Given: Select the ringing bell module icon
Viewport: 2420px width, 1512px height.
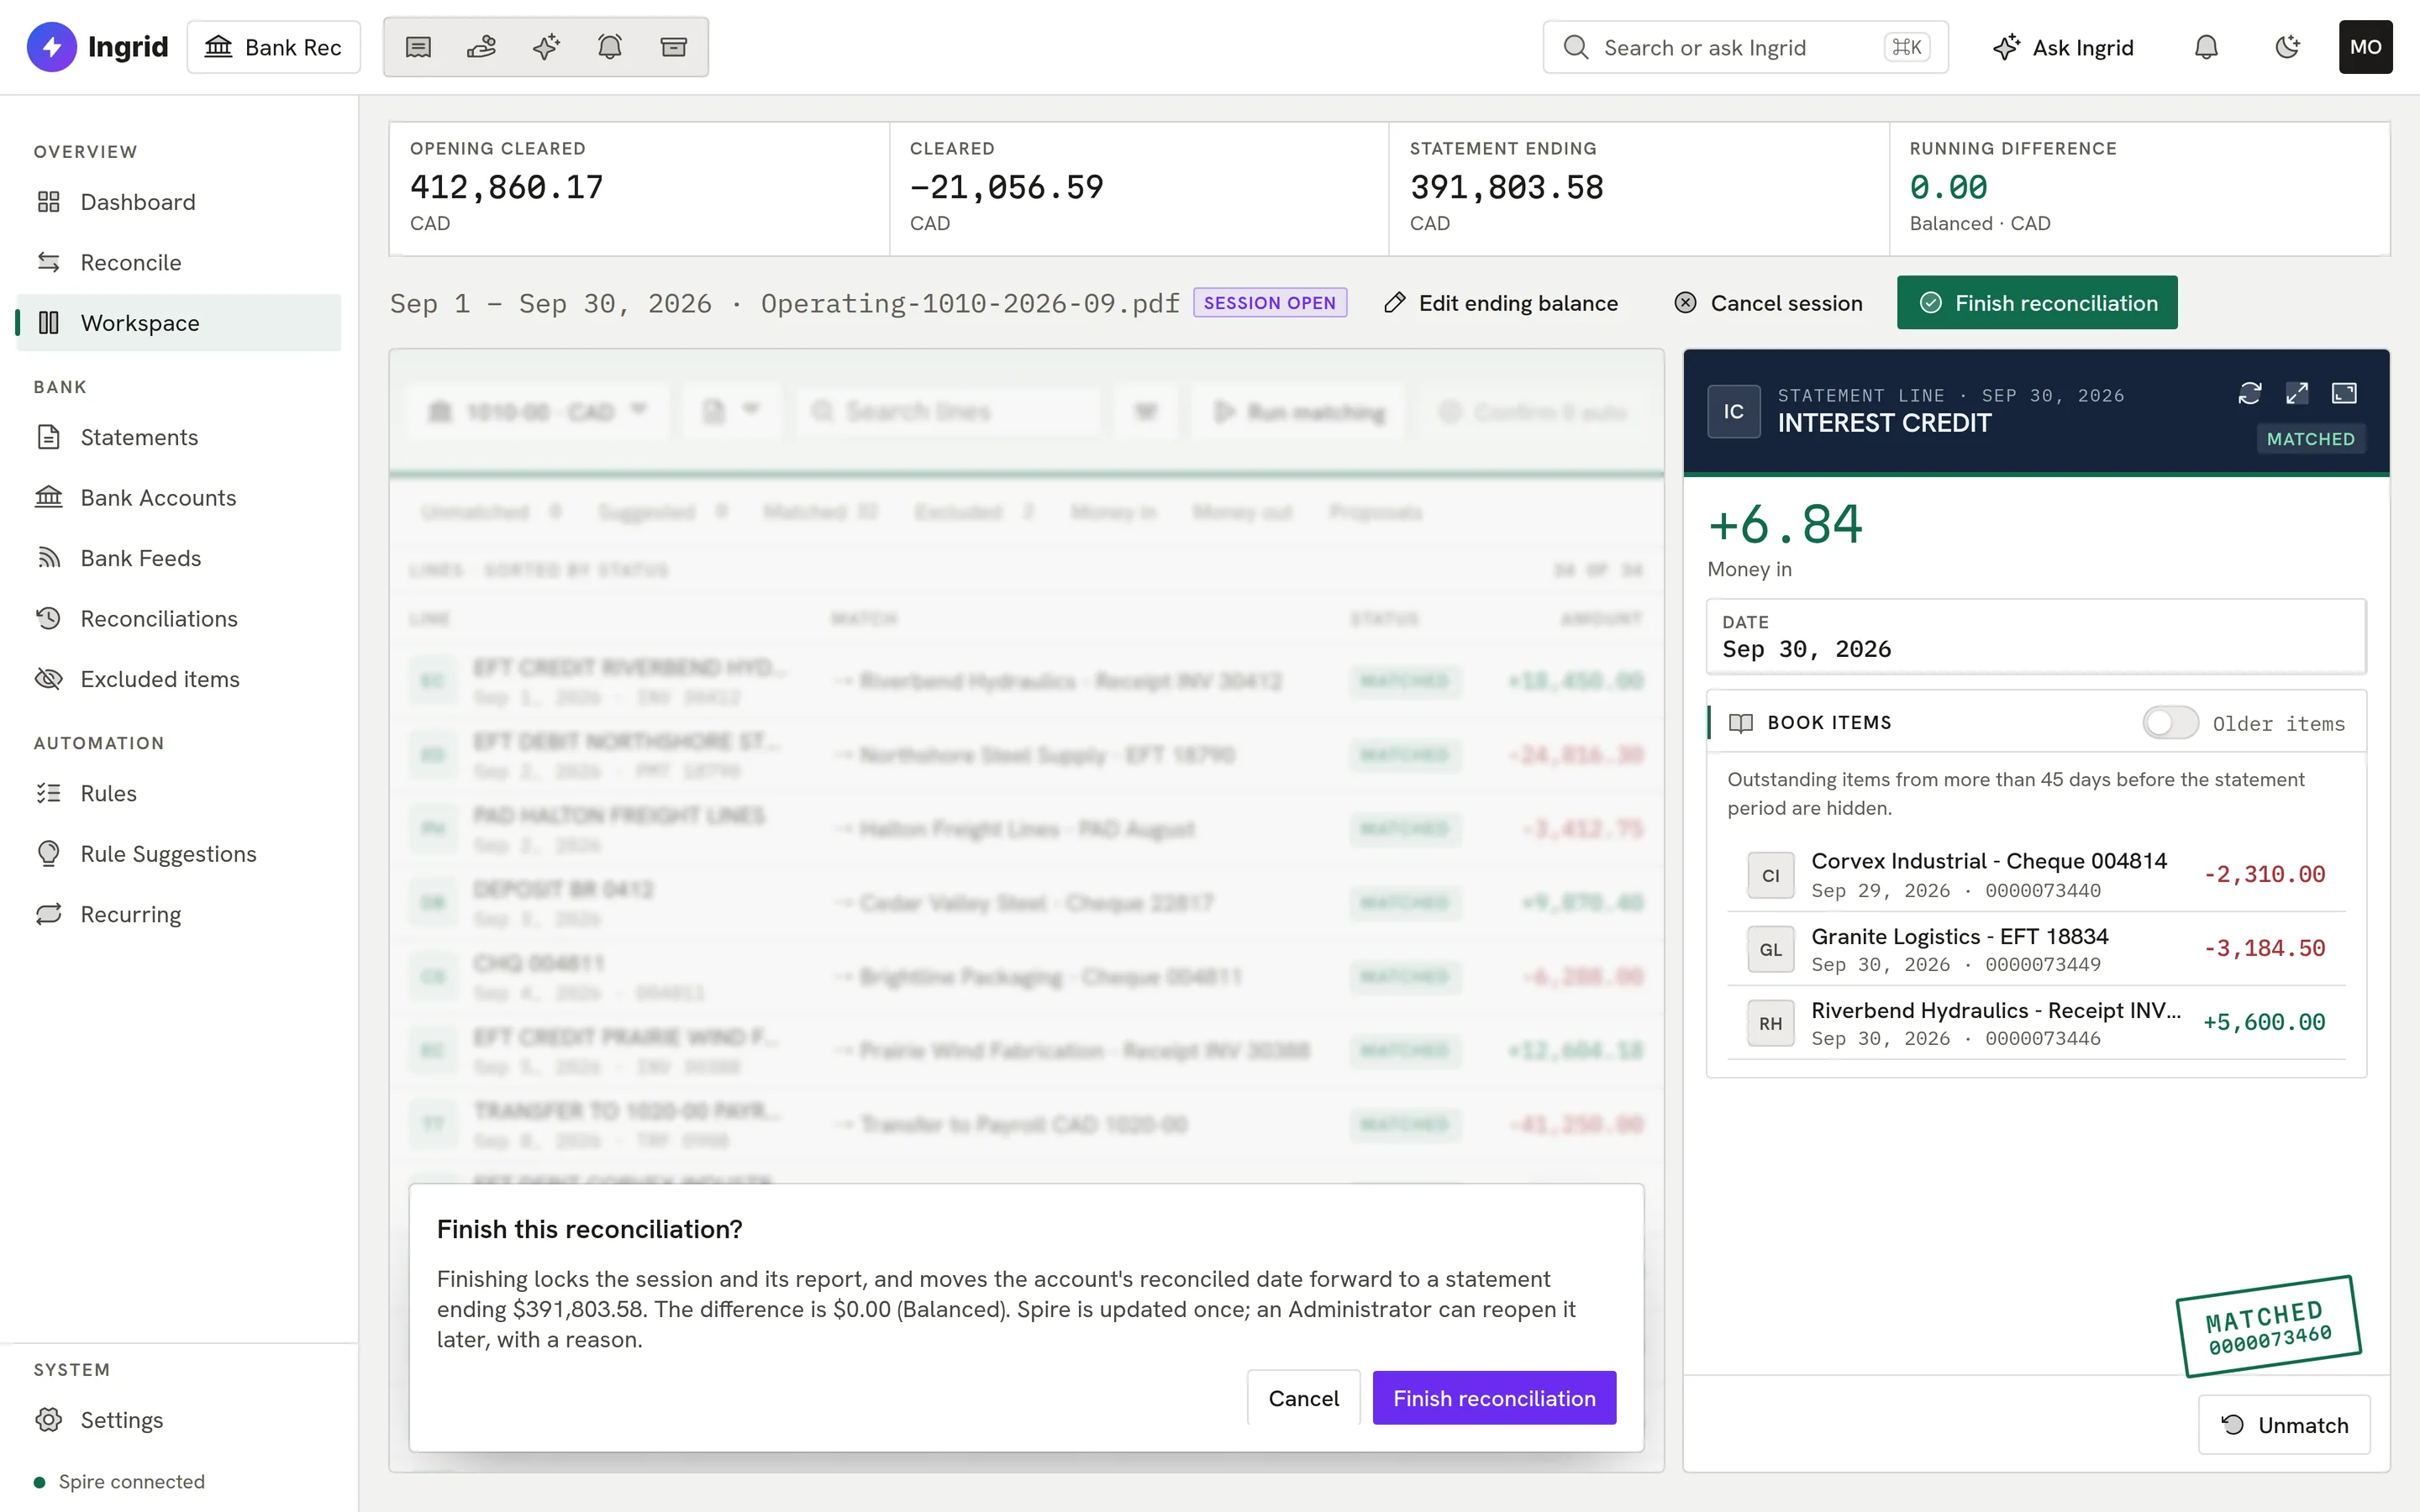Looking at the screenshot, I should [x=610, y=47].
